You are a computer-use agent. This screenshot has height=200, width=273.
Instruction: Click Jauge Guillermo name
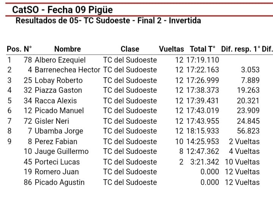[x=62, y=151]
